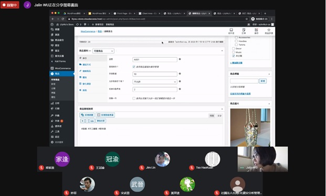Open the Shipping (truck icon) product data tab
This screenshot has height=196, width=326.
(x=92, y=64)
